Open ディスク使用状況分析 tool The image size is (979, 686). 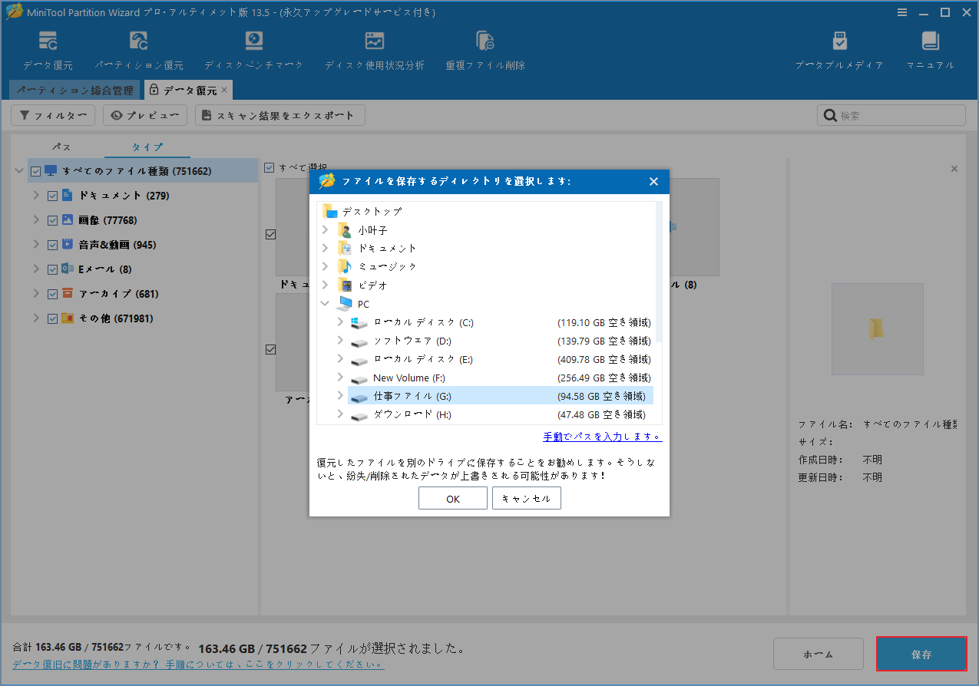(375, 48)
